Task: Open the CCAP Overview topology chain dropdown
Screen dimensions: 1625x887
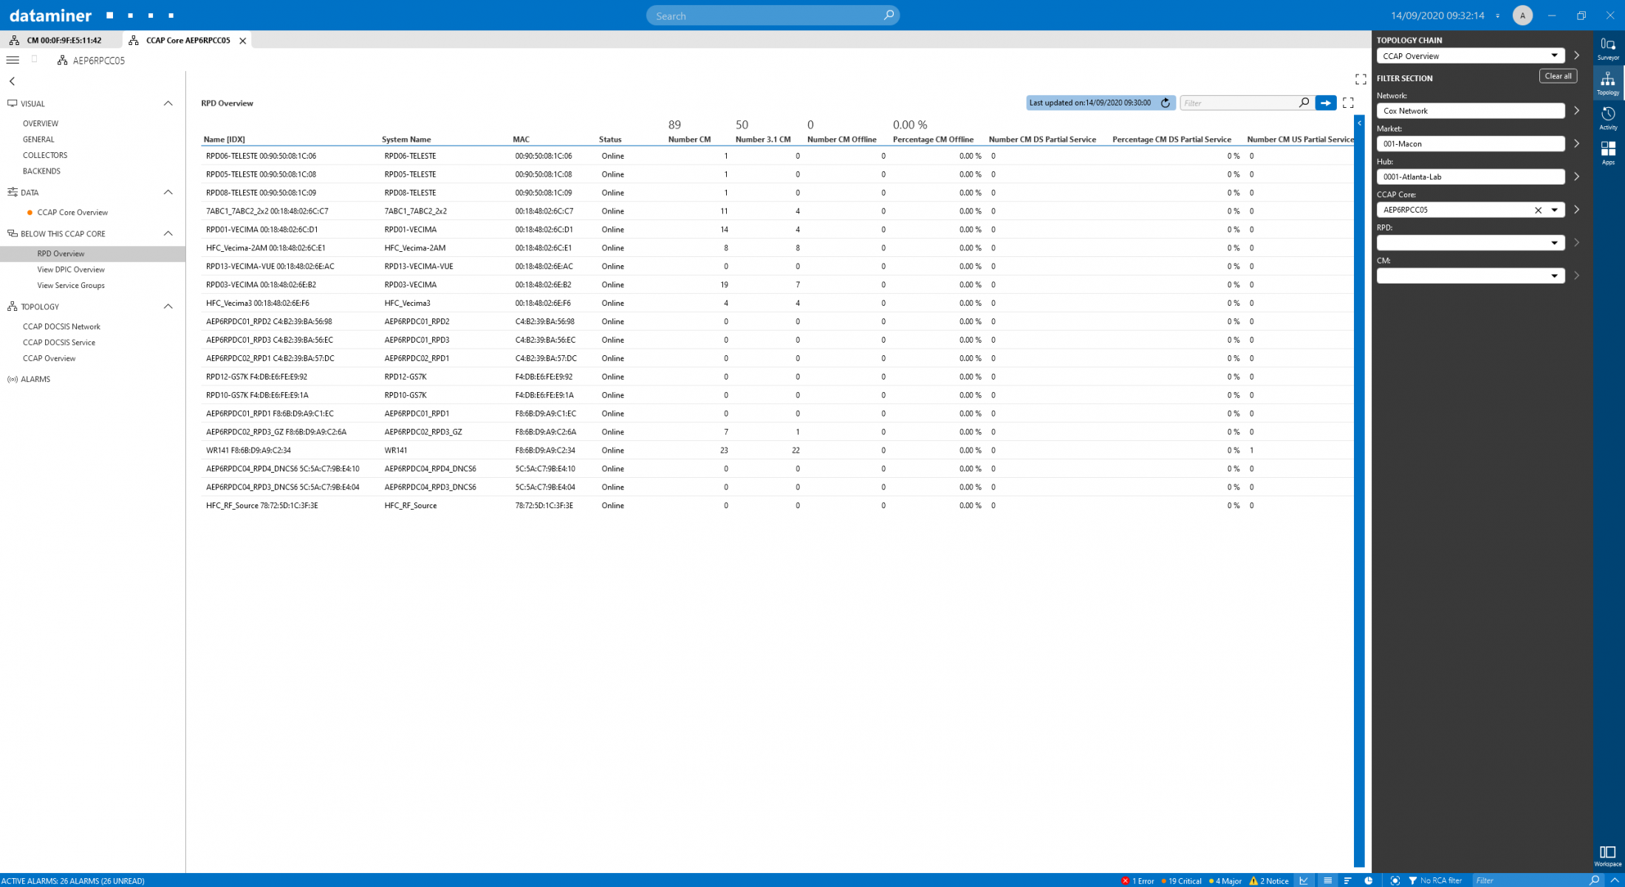Action: coord(1556,55)
